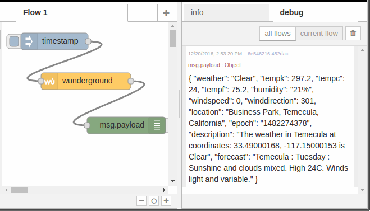Click the weather payload JSON text

268,129
